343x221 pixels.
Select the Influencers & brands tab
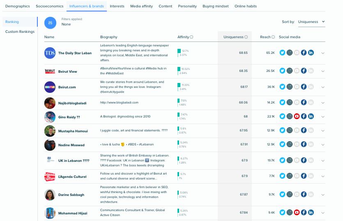[87, 6]
